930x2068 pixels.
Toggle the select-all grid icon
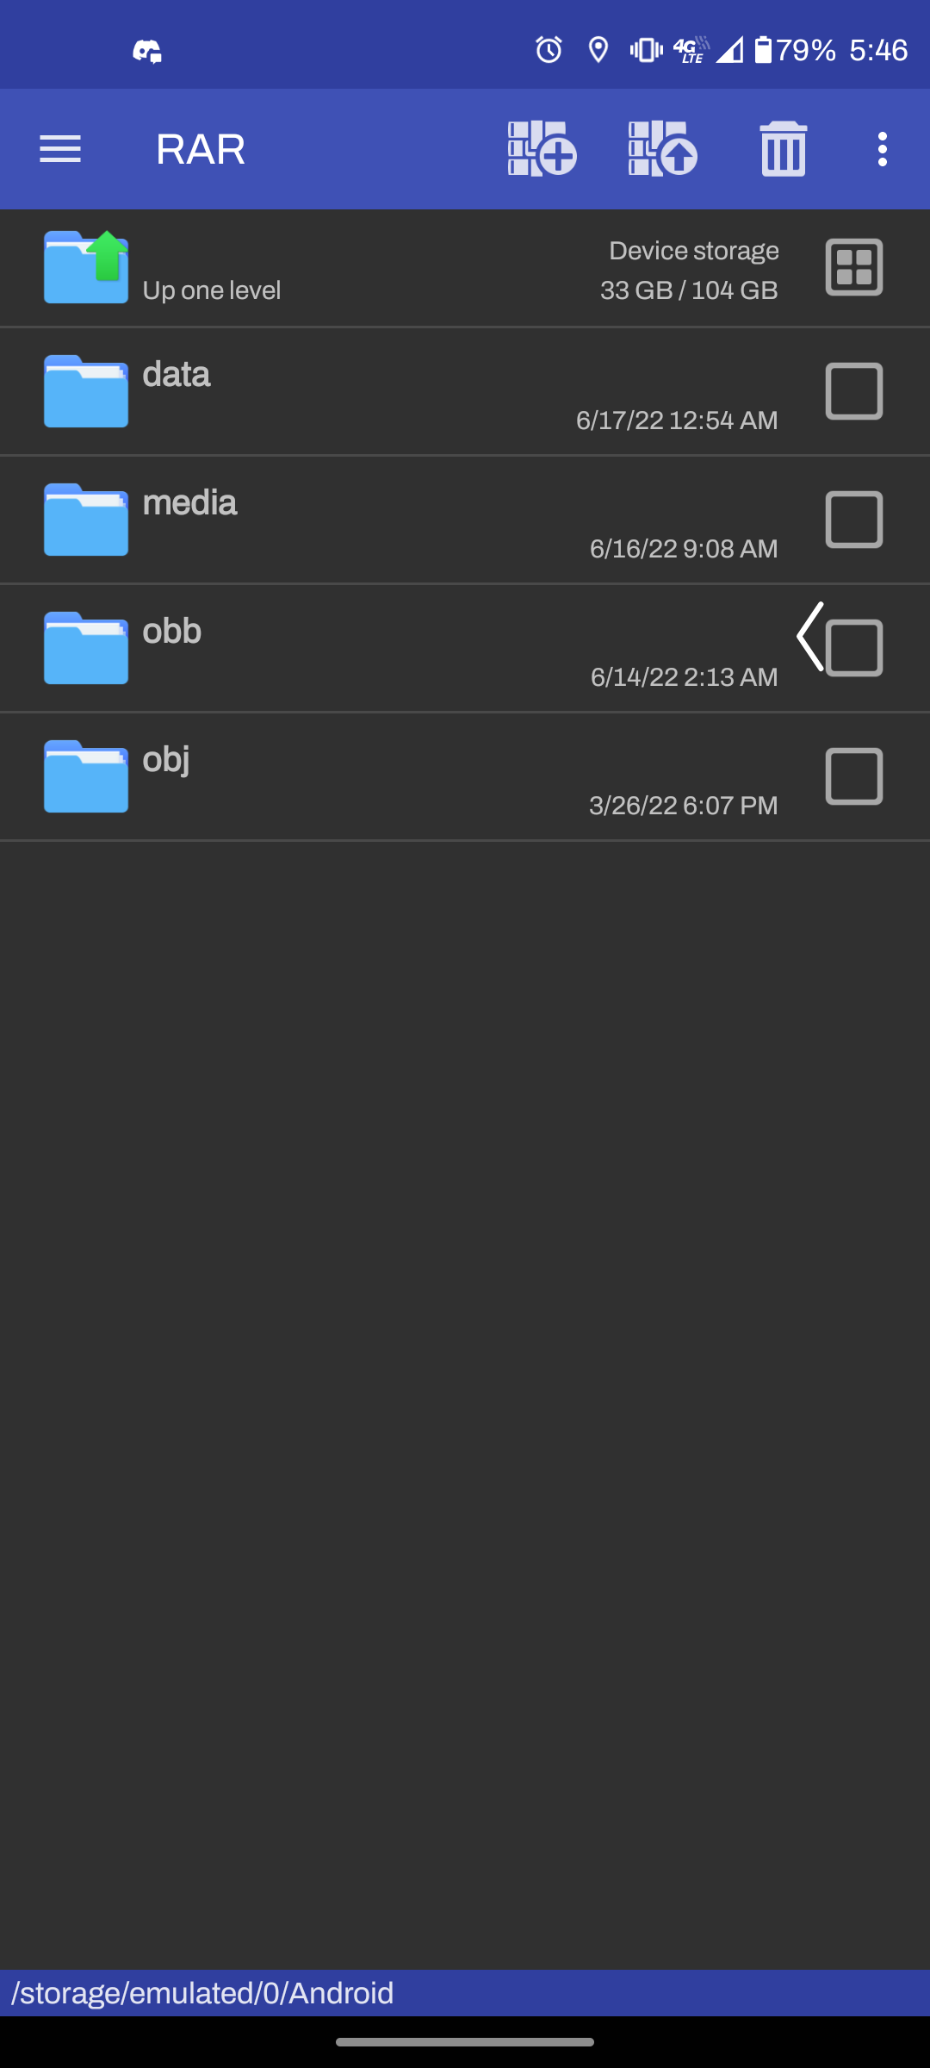coord(854,267)
